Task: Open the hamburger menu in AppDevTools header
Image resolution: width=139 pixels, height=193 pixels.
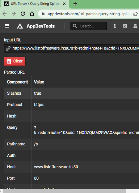Action: (x=7, y=26)
